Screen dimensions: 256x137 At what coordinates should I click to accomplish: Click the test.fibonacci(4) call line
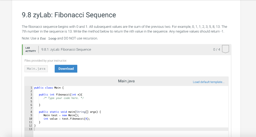(66, 119)
